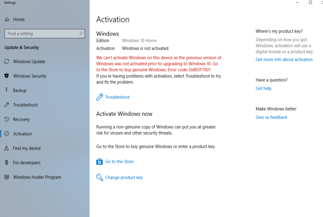Screen dimensions: 323x217
Task: Click the For developers icon
Action: point(7,163)
